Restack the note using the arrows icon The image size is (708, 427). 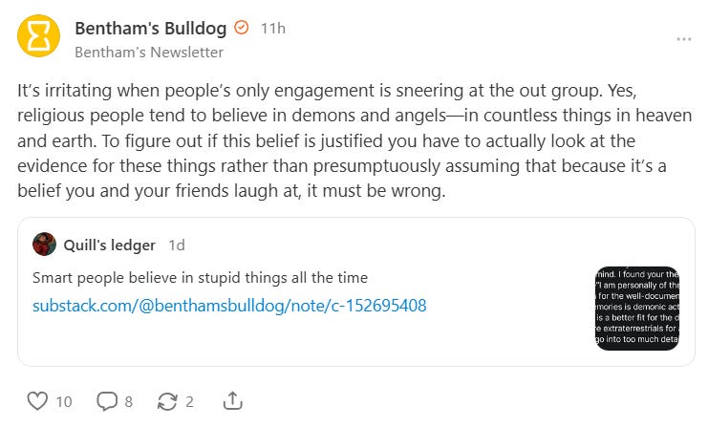point(168,401)
